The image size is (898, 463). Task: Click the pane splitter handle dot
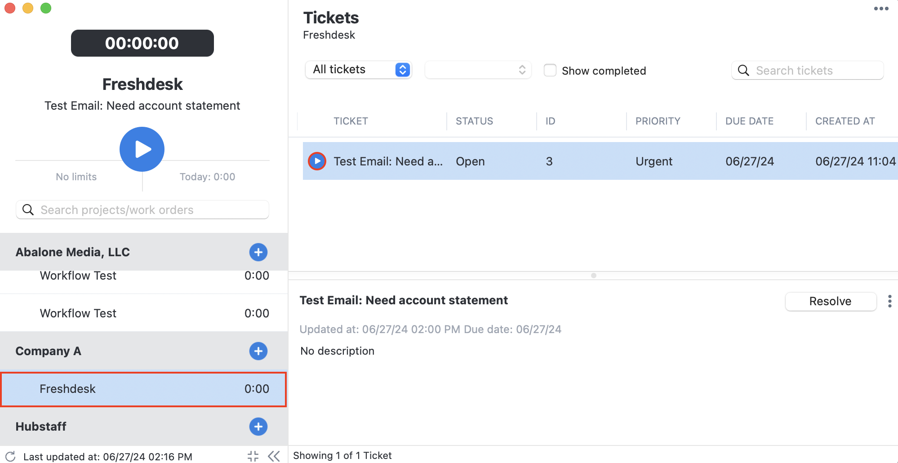(593, 276)
